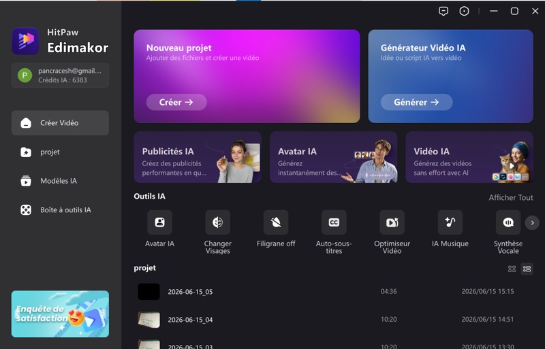Click duration 04:36 of first project
This screenshot has width=545, height=349.
click(x=388, y=291)
